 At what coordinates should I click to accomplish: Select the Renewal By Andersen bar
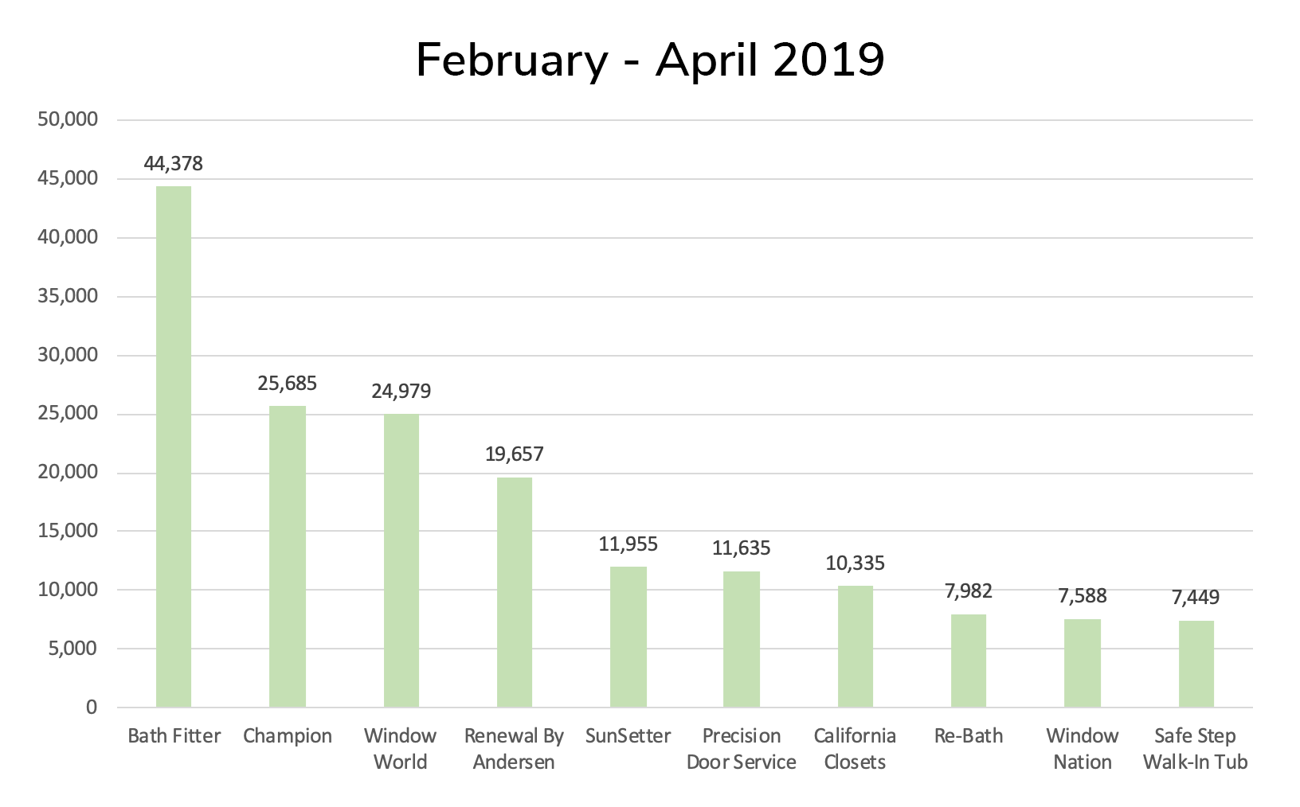515,592
